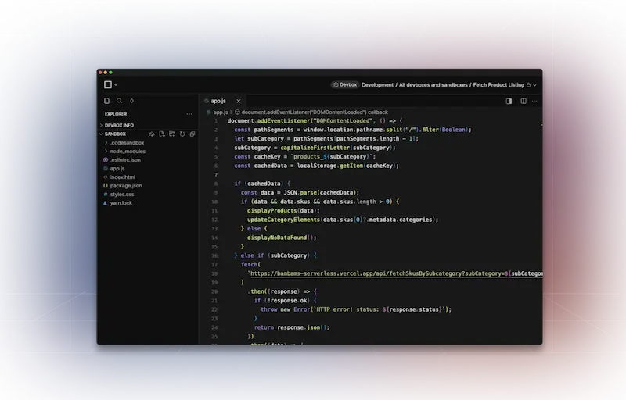Click the new file icon in SANDBOX header
Viewport: 626px width, 400px height.
point(162,134)
